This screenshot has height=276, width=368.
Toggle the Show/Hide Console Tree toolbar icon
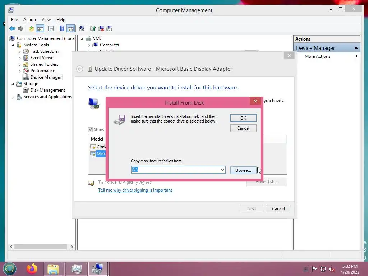pos(40,29)
